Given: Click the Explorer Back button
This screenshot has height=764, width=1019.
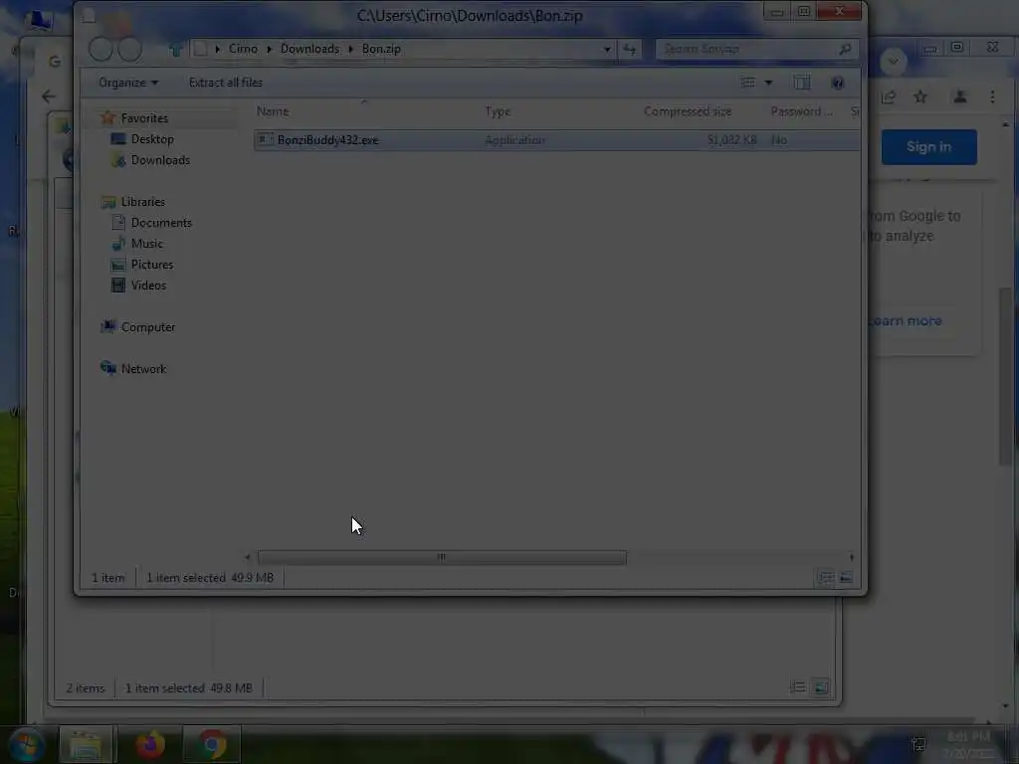Looking at the screenshot, I should click(x=101, y=49).
